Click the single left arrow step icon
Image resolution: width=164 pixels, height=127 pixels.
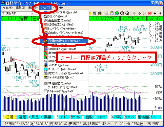[160, 13]
